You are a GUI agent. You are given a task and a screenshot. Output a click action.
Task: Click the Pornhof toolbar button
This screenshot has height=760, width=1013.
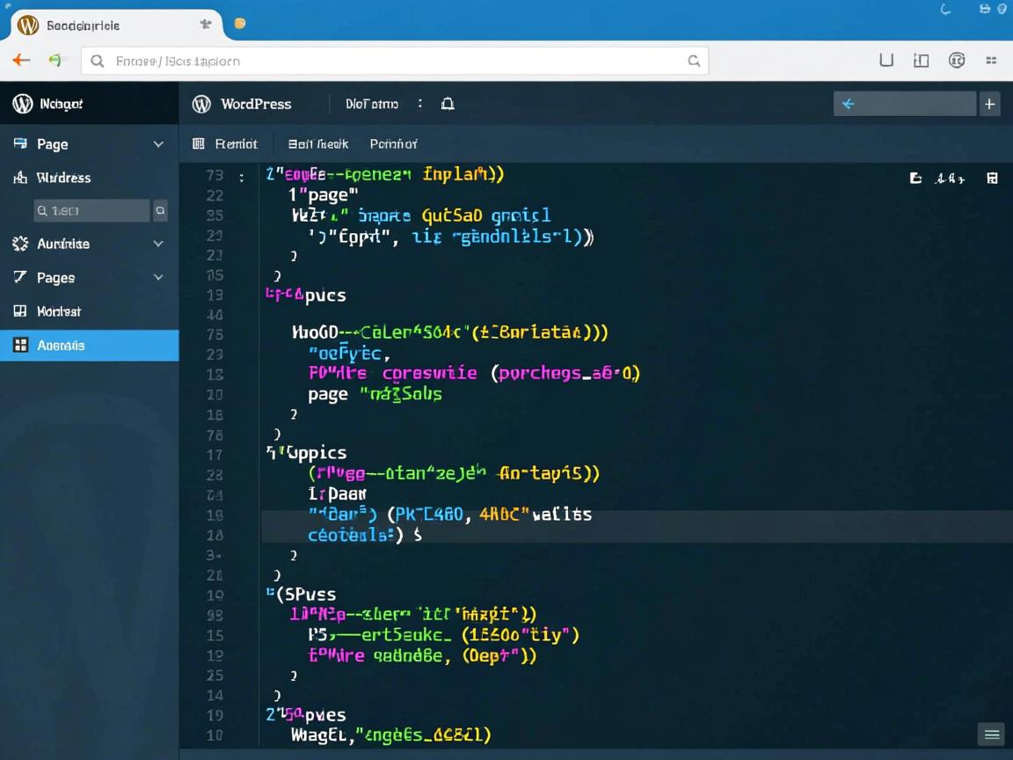(393, 143)
